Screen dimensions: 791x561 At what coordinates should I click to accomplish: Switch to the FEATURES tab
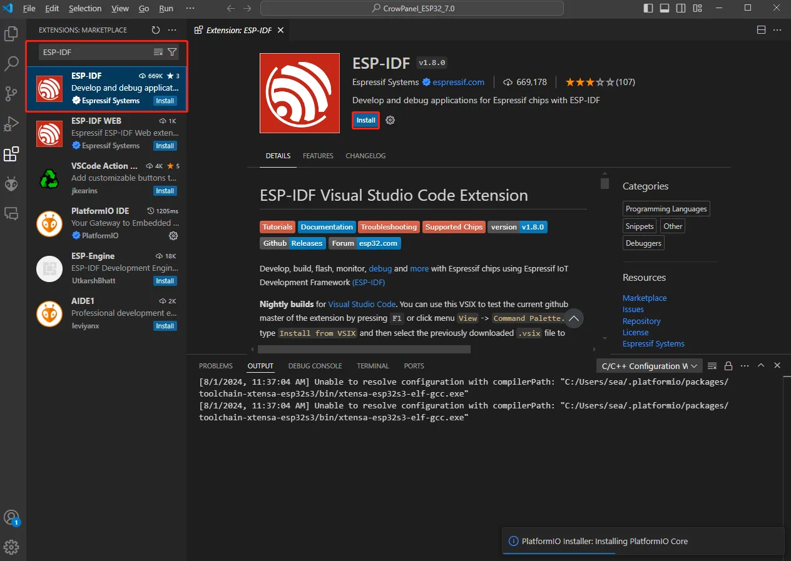318,156
